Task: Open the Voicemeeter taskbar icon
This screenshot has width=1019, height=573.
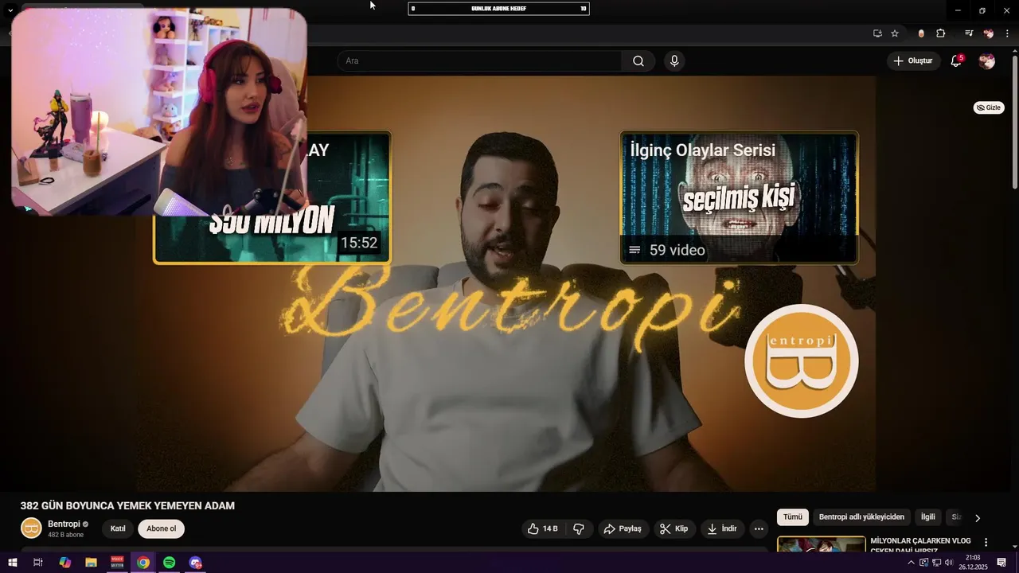Action: click(117, 563)
